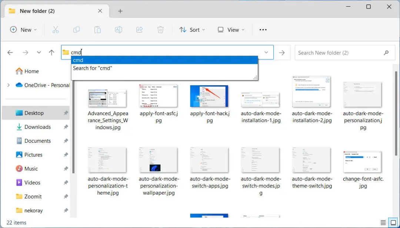The width and height of the screenshot is (400, 228).
Task: Open Zoomit folder in sidebar
Action: coord(29,197)
